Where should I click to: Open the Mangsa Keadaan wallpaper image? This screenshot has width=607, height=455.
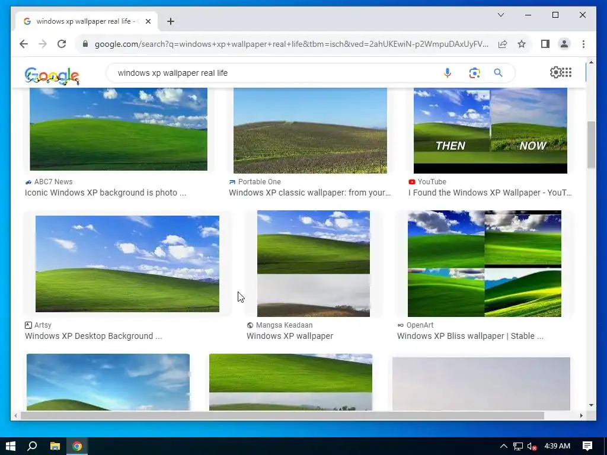(314, 264)
